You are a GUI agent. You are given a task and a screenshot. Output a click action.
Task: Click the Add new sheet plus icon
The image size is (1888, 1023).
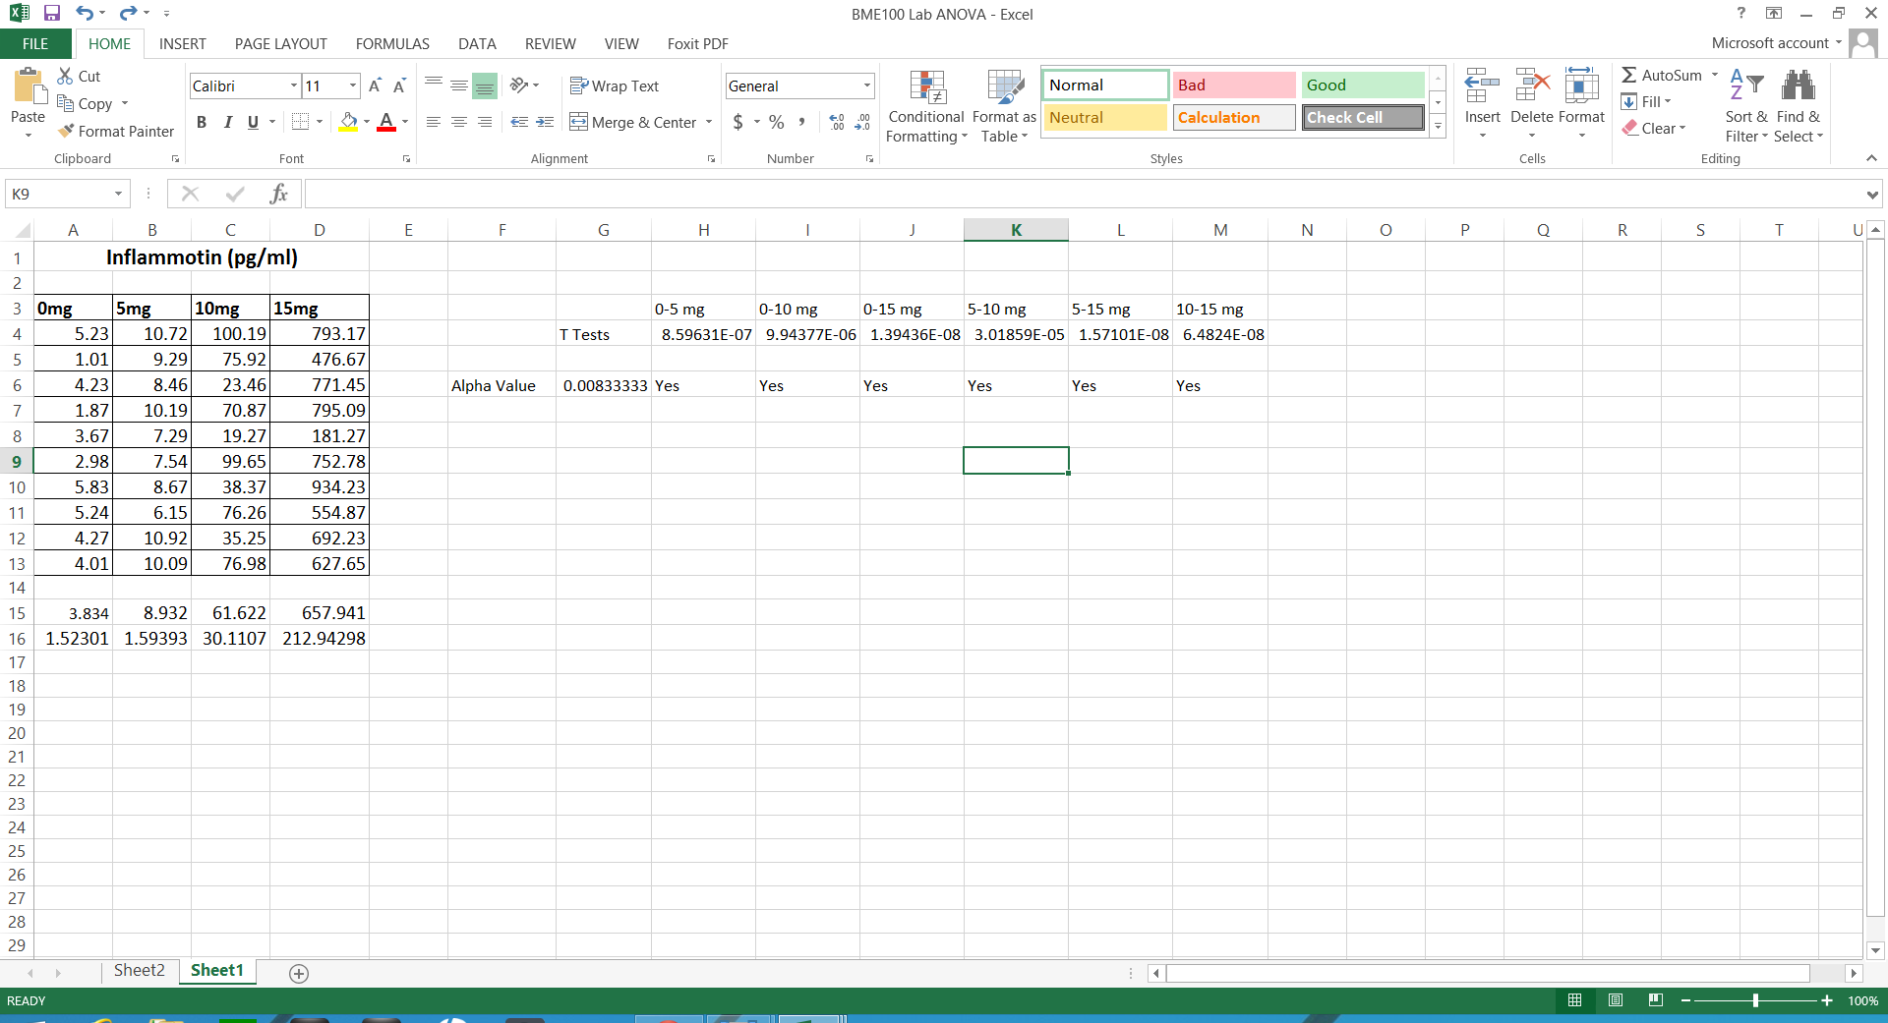tap(299, 973)
